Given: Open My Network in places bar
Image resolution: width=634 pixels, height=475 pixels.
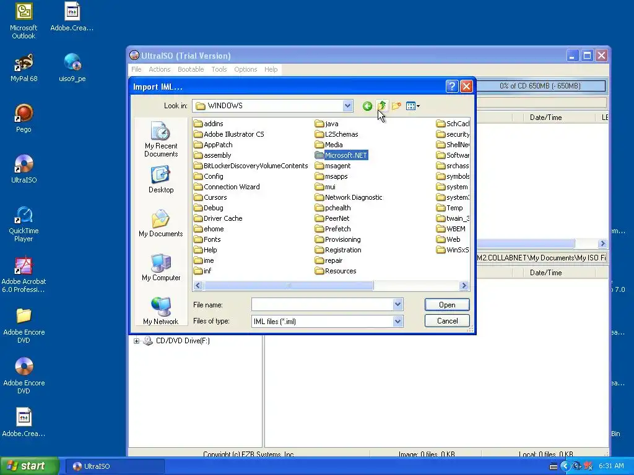Looking at the screenshot, I should click(161, 311).
